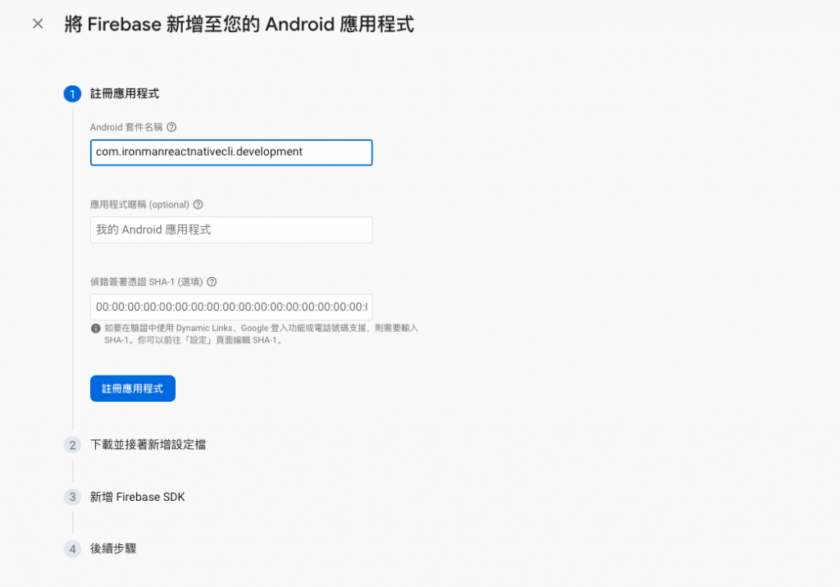Select step 3 circle number icon
840x587 pixels.
72,497
